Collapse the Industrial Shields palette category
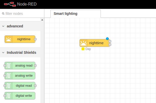Image resolution: width=156 pixels, height=103 pixels. 20,53
